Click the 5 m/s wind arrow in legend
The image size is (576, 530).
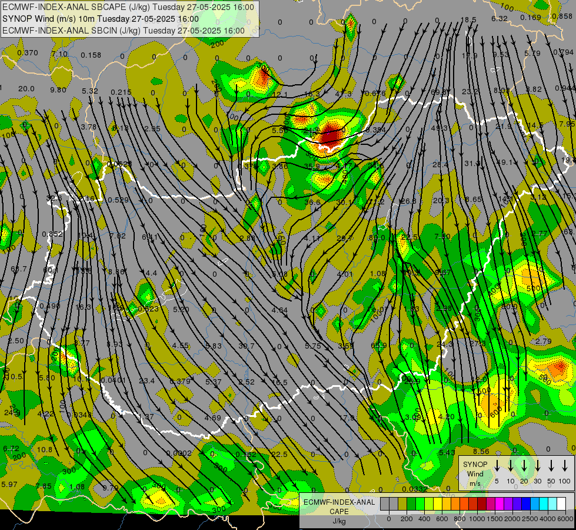(497, 466)
